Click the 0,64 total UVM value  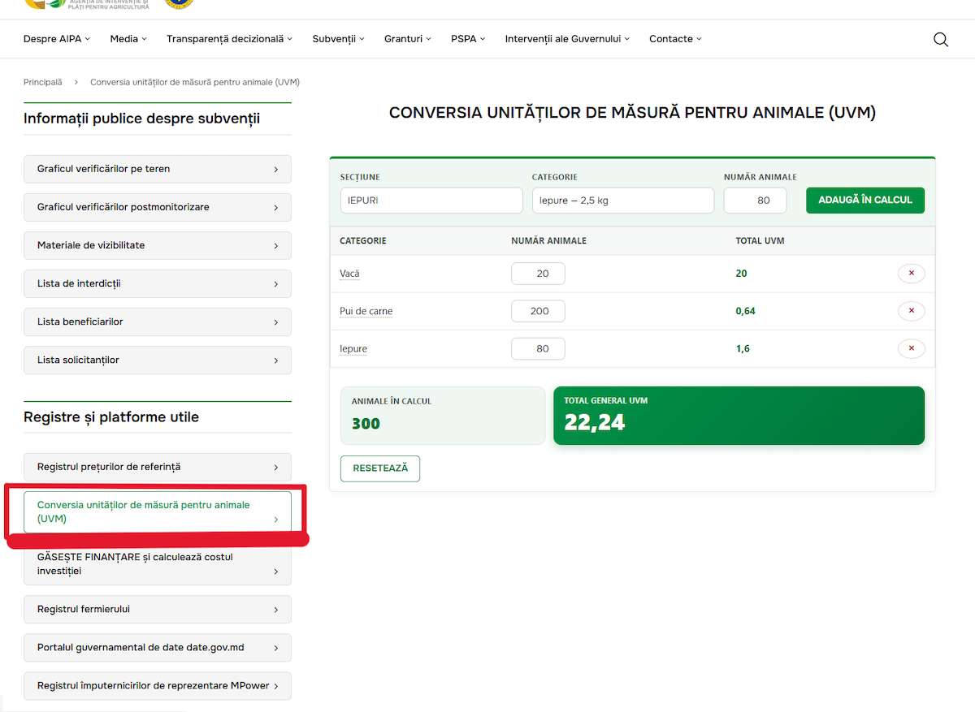coord(745,311)
